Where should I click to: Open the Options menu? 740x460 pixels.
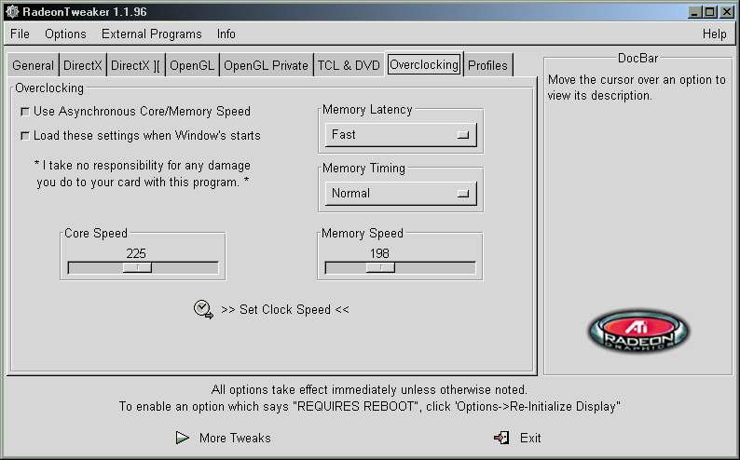tap(65, 34)
